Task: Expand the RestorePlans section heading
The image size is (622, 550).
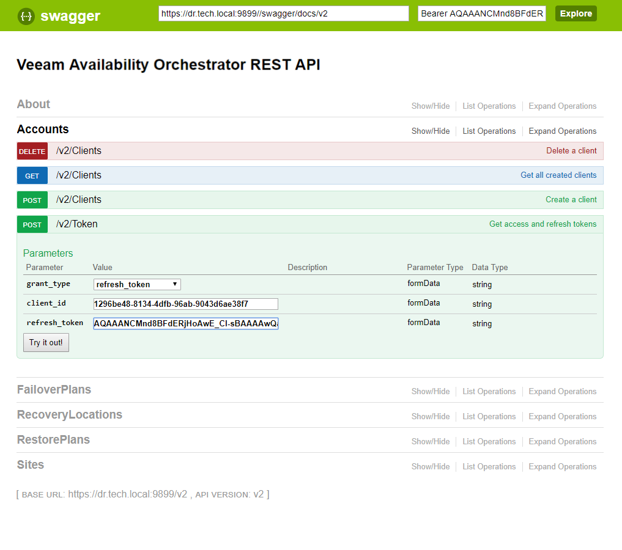Action: point(53,439)
